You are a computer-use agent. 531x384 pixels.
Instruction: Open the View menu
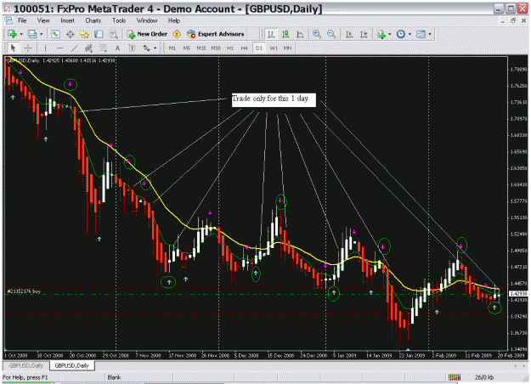(x=43, y=20)
